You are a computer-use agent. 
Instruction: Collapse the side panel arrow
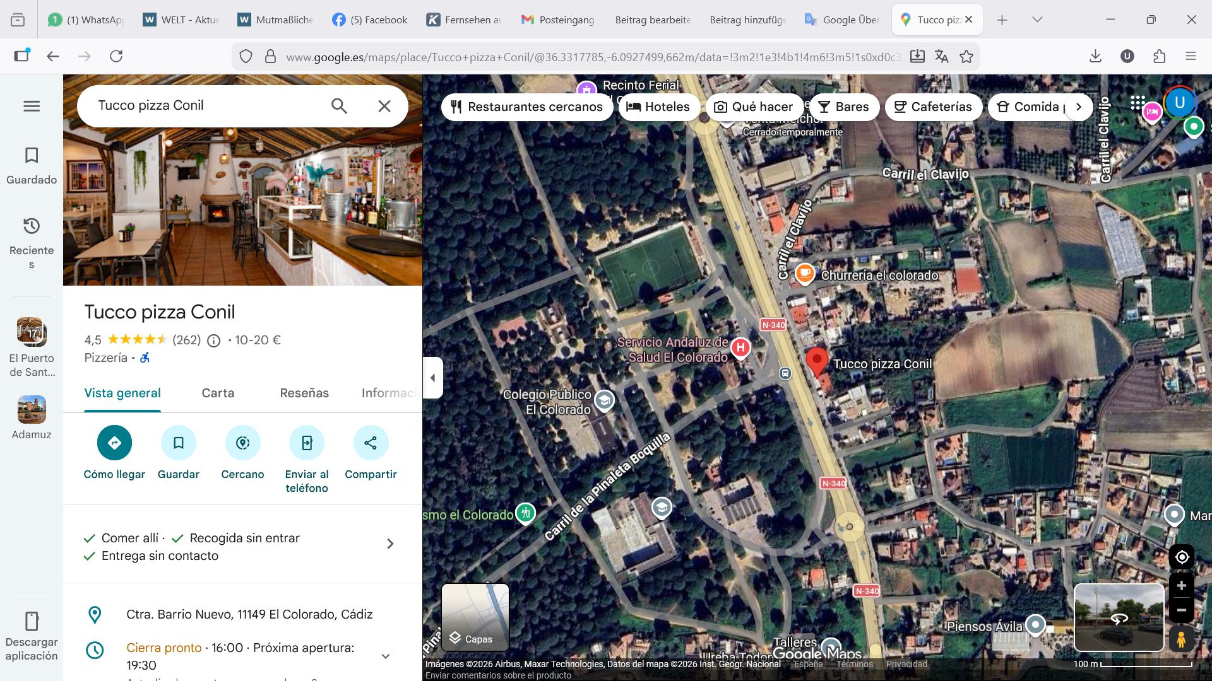pos(432,378)
